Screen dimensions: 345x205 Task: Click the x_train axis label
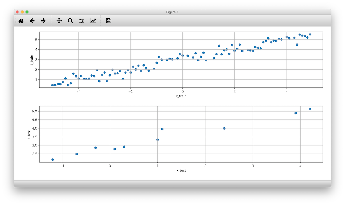[x=181, y=96]
